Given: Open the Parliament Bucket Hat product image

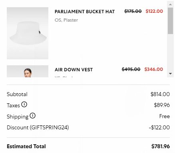Looking at the screenshot, I should click(x=28, y=33).
